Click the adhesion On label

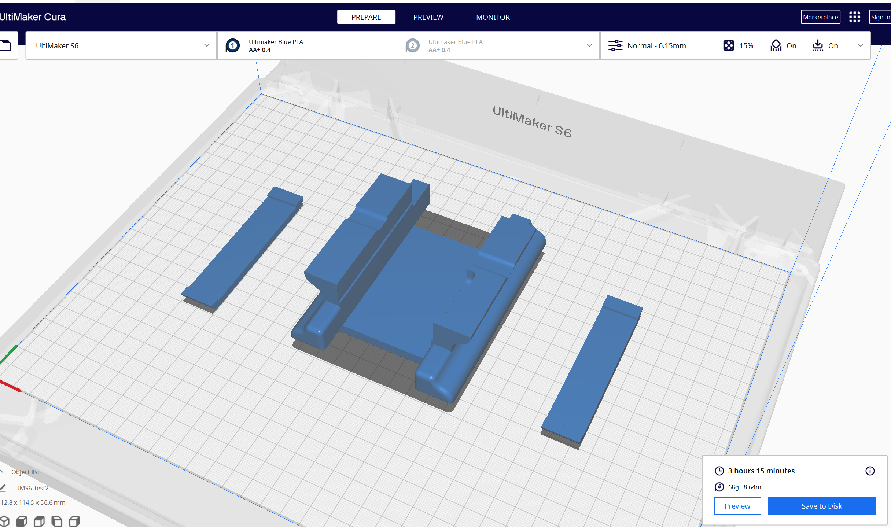pyautogui.click(x=833, y=46)
